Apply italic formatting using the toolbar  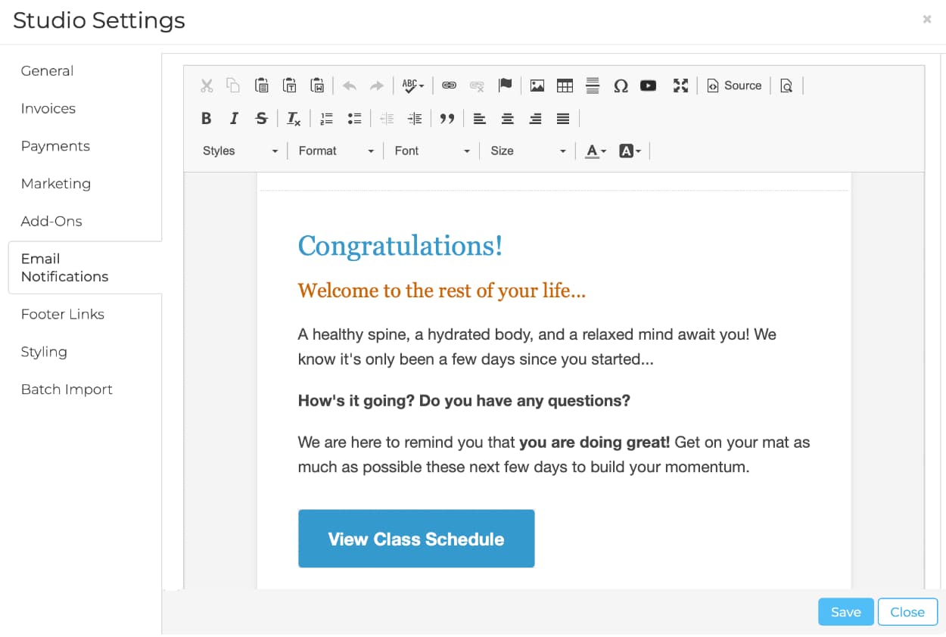(234, 118)
